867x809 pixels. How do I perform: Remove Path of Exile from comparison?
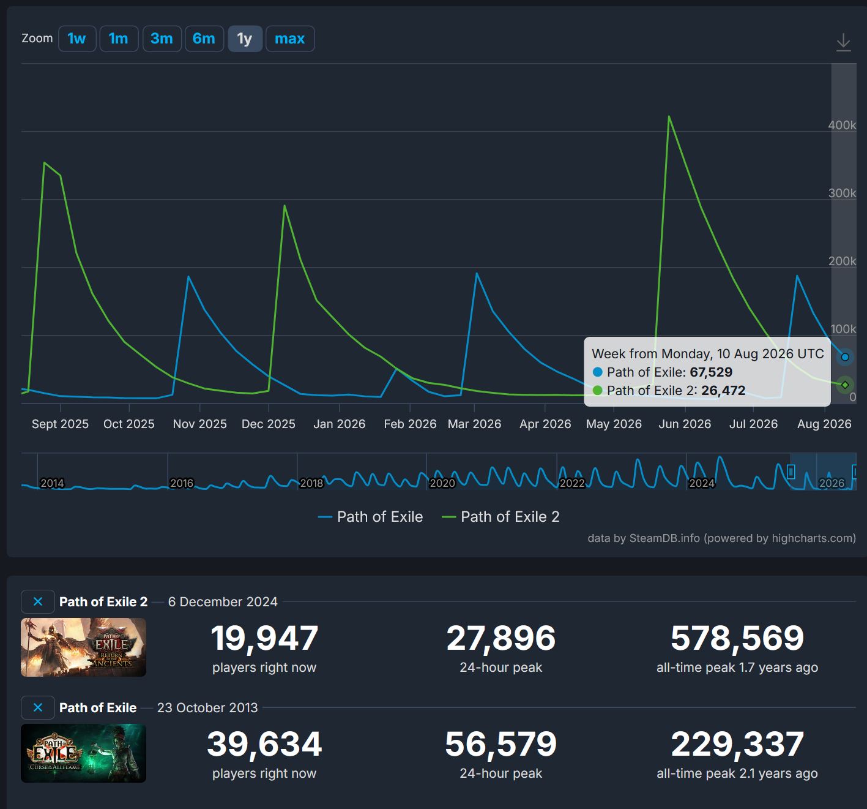(38, 707)
